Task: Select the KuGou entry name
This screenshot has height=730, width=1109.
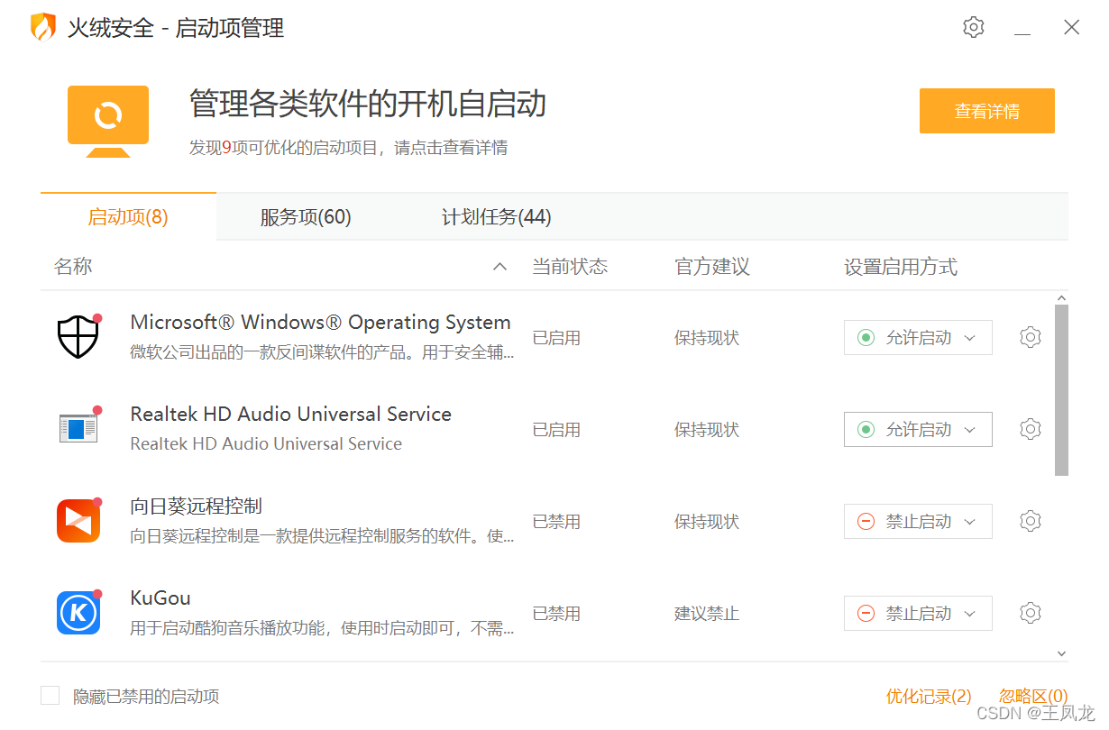Action: click(160, 598)
